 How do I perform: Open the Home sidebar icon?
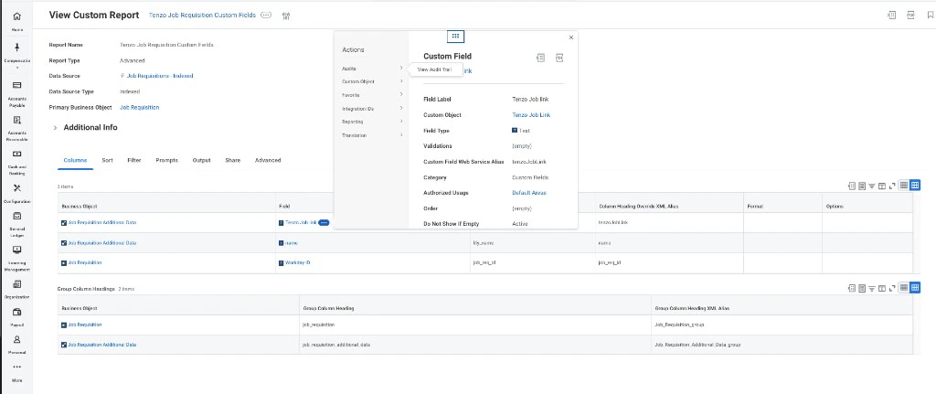tap(16, 16)
